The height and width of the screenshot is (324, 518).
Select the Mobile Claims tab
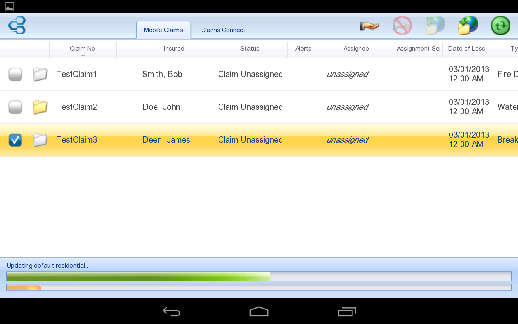(163, 30)
